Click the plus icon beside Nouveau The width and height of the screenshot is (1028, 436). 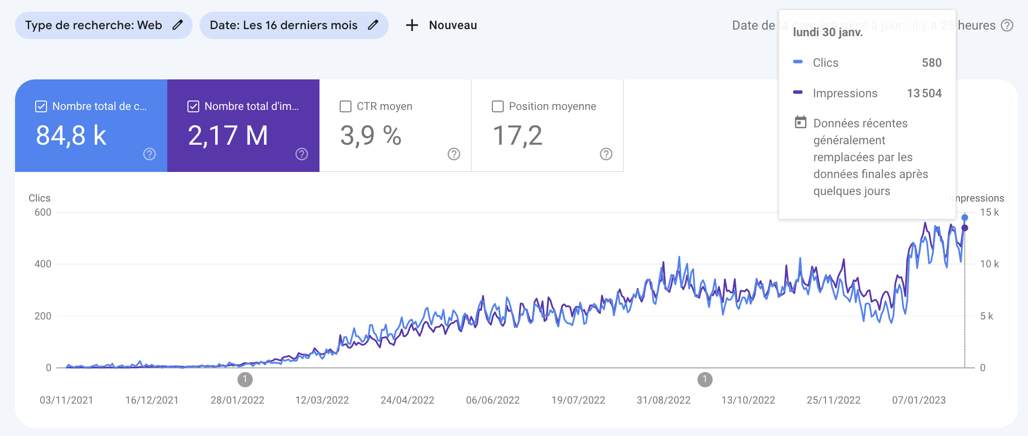click(412, 25)
